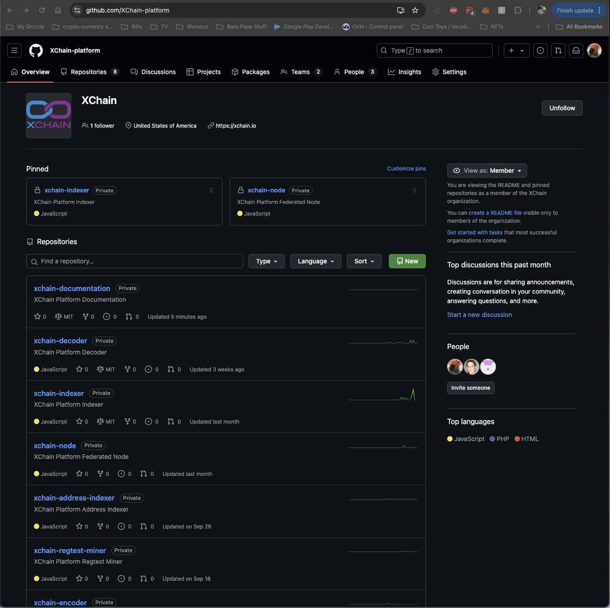Click Start a new discussion link
Viewport: 610px width, 608px height.
click(479, 314)
